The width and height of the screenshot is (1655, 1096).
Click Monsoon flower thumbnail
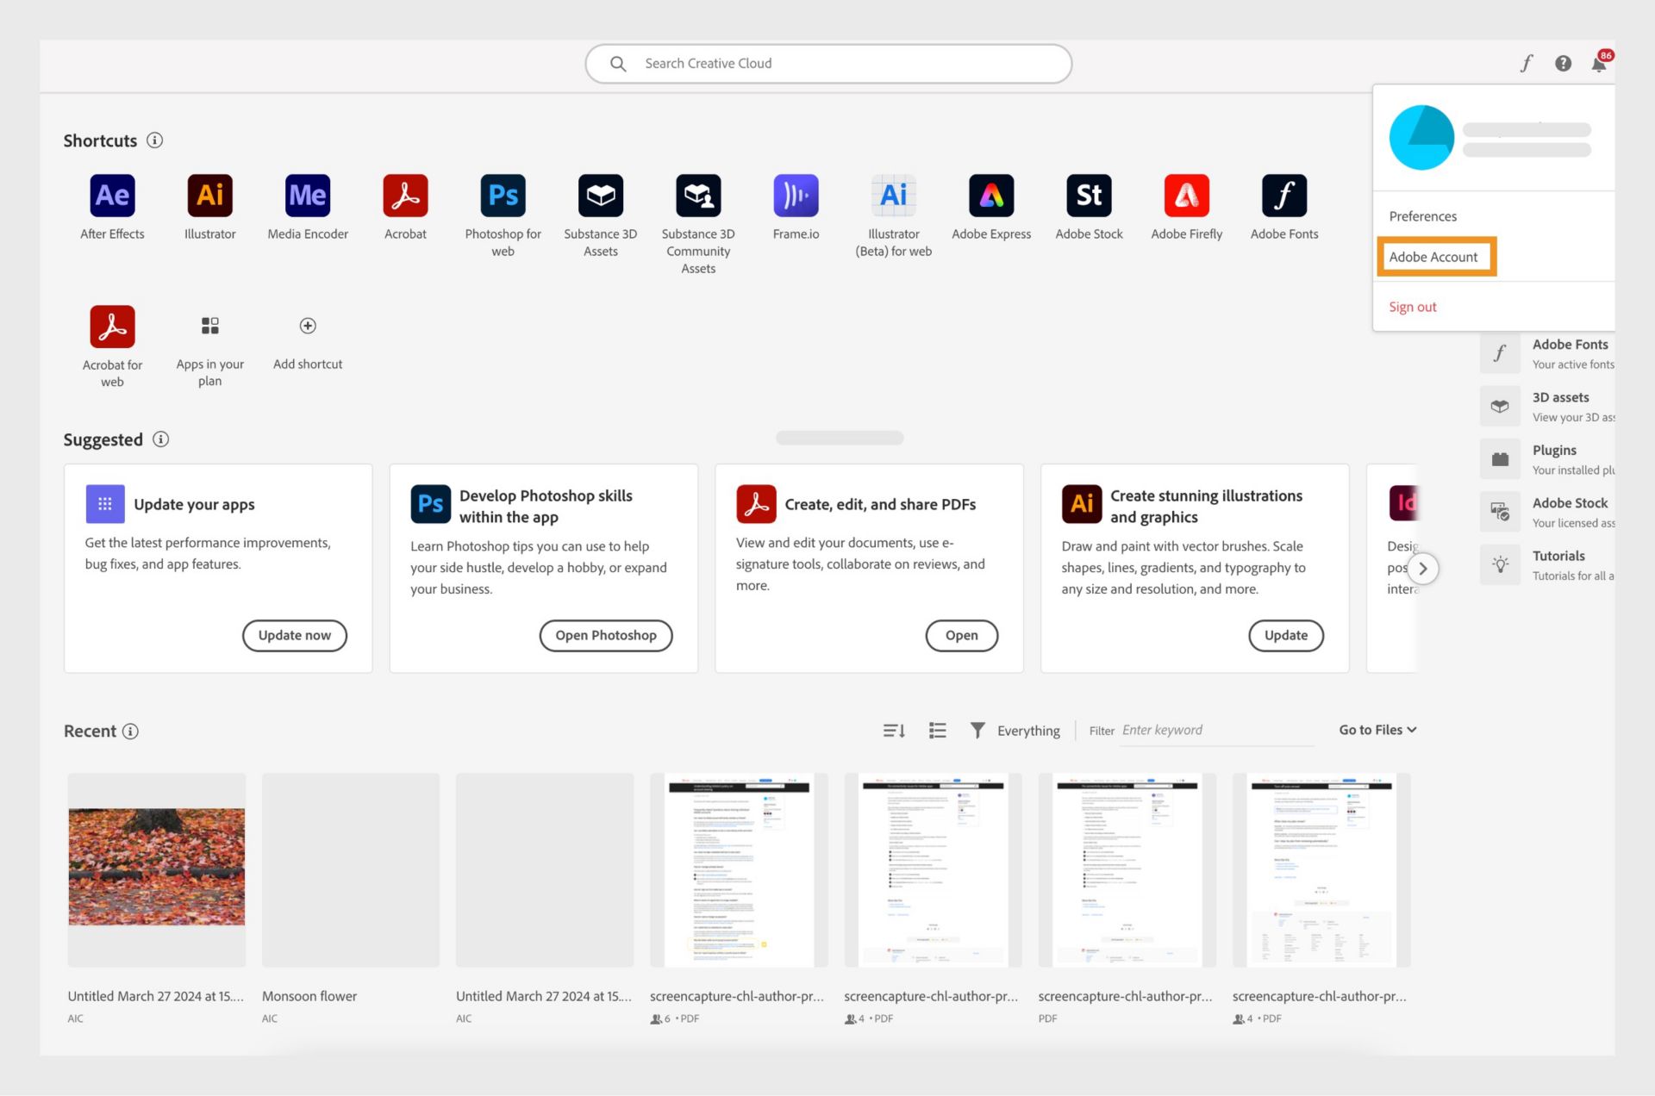point(350,869)
